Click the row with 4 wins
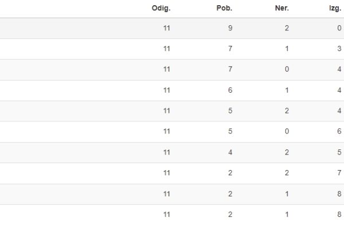Image resolution: width=344 pixels, height=229 pixels. [172, 152]
